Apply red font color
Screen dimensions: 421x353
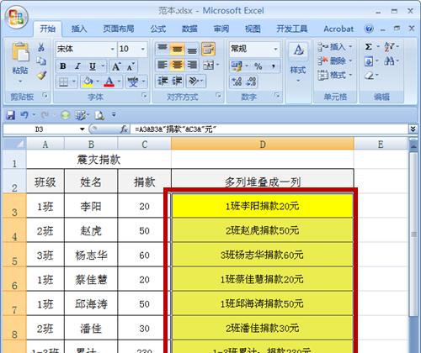point(109,82)
